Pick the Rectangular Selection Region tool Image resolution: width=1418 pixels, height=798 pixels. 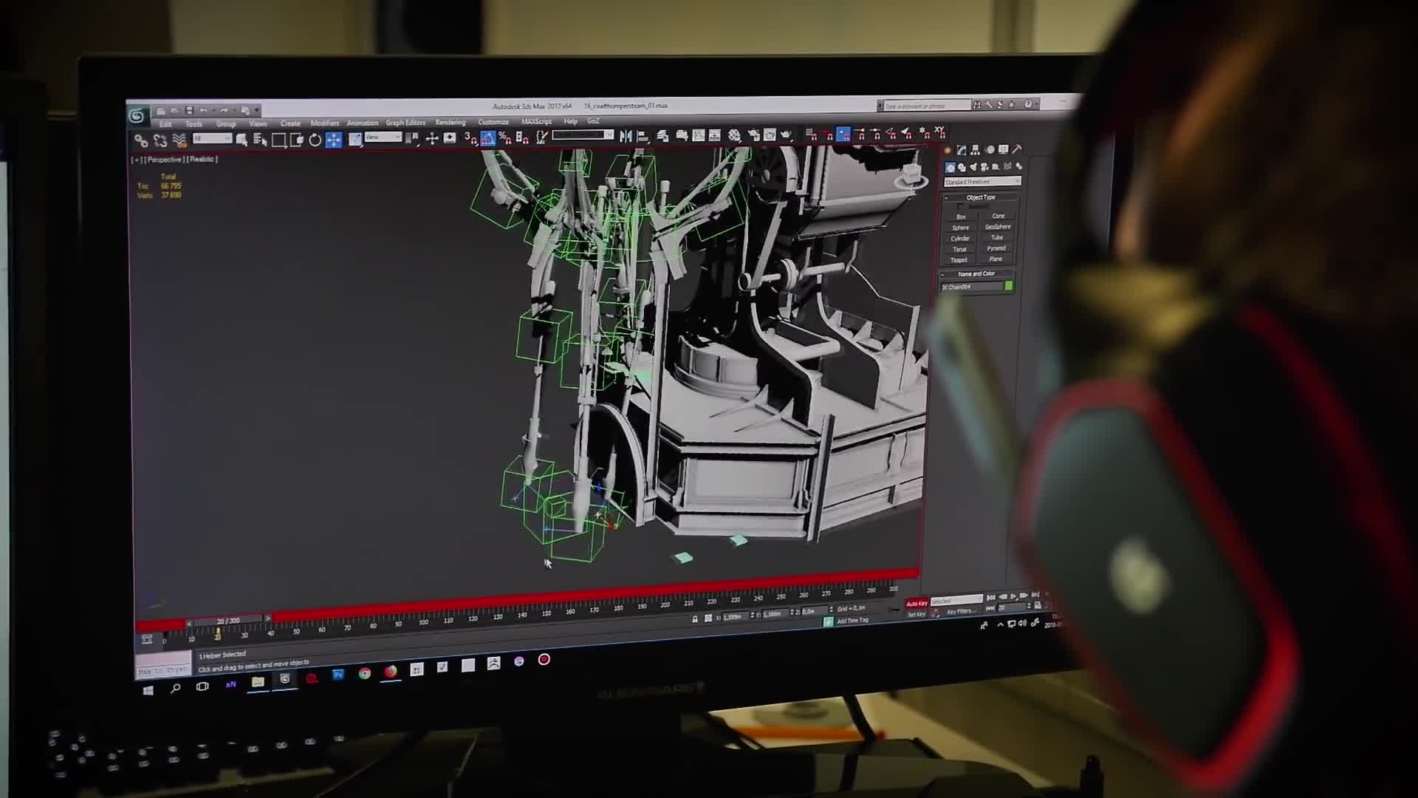pos(279,140)
